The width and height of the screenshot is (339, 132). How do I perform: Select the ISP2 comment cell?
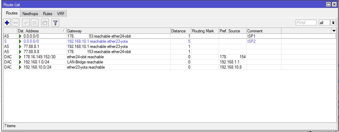pos(264,41)
